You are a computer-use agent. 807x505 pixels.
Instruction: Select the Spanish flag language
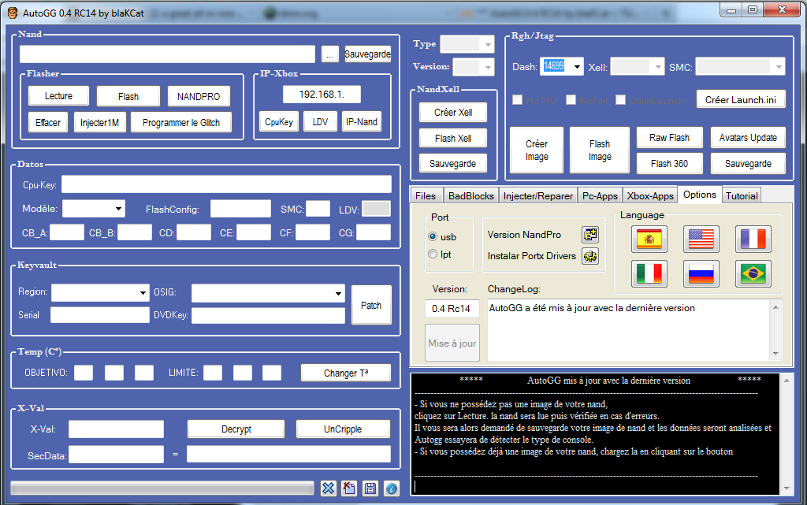click(649, 240)
